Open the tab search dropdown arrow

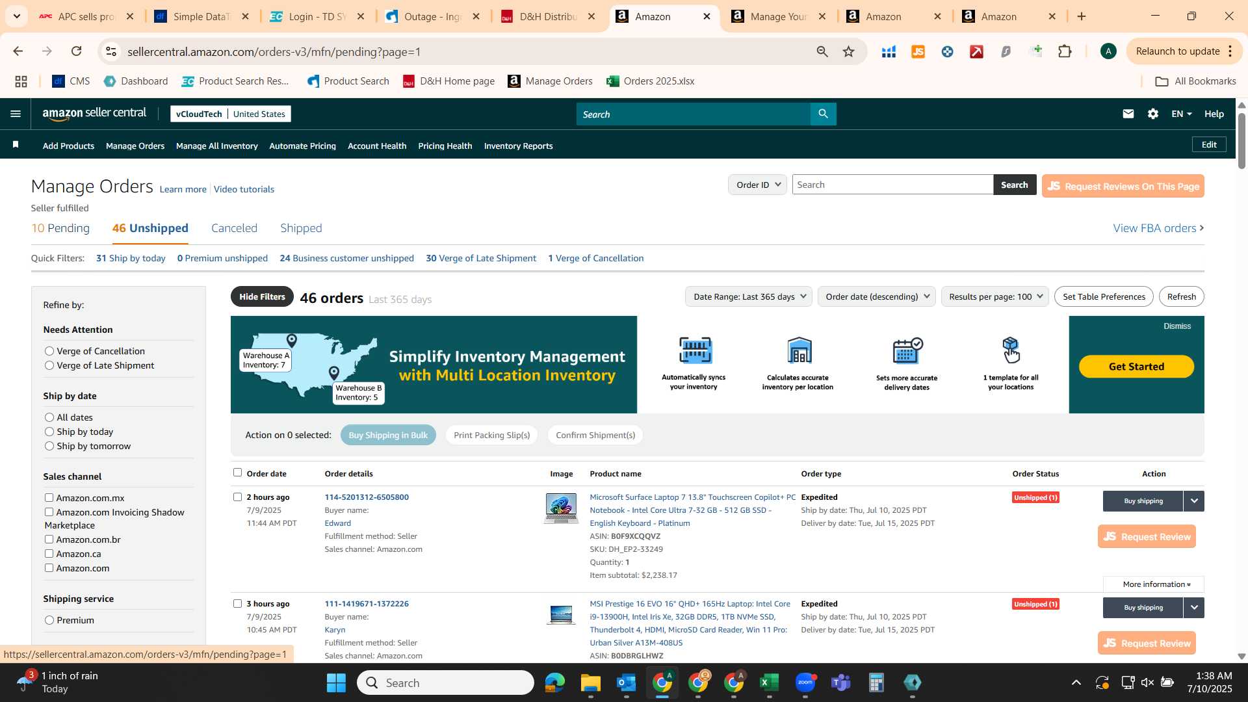tap(16, 16)
